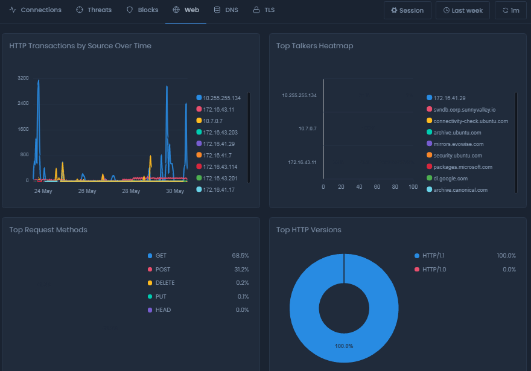The image size is (531, 371).
Task: Toggle the GET legend entry
Action: 161,255
